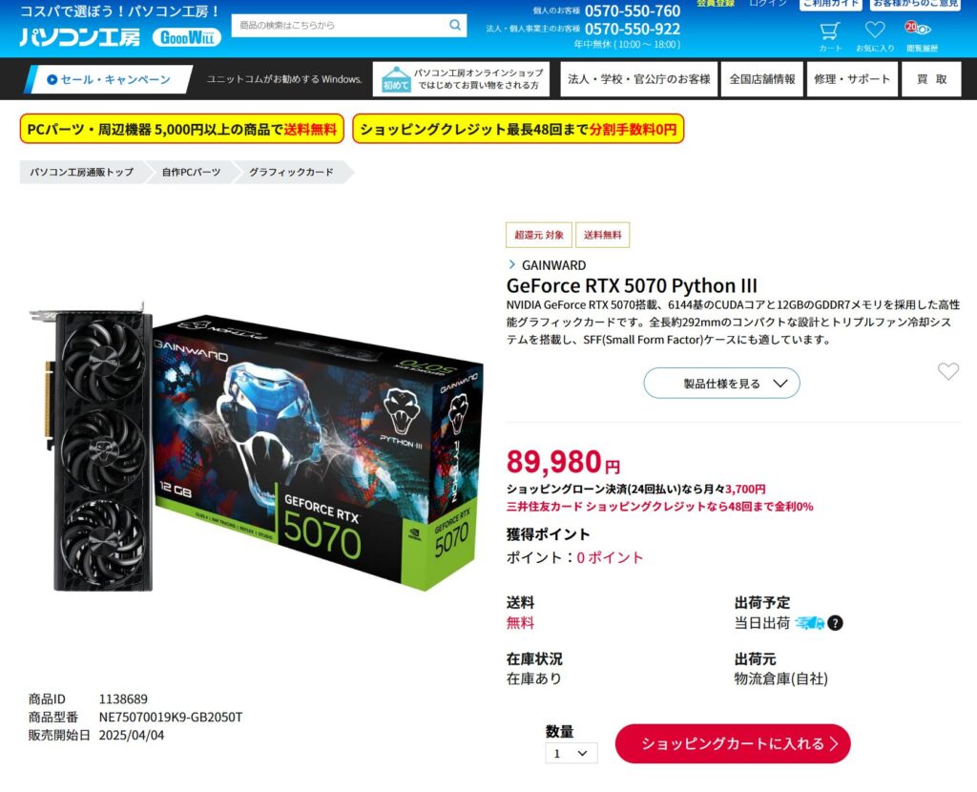Open the セール・キャンペーン menu item
Viewport: 977px width, 792px height.
tap(109, 79)
